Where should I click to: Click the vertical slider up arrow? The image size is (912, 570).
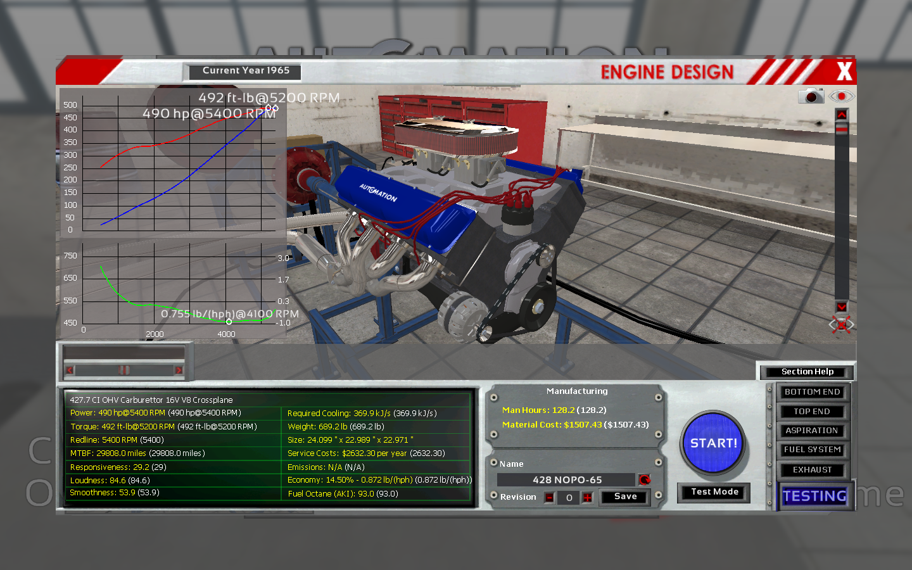point(841,115)
